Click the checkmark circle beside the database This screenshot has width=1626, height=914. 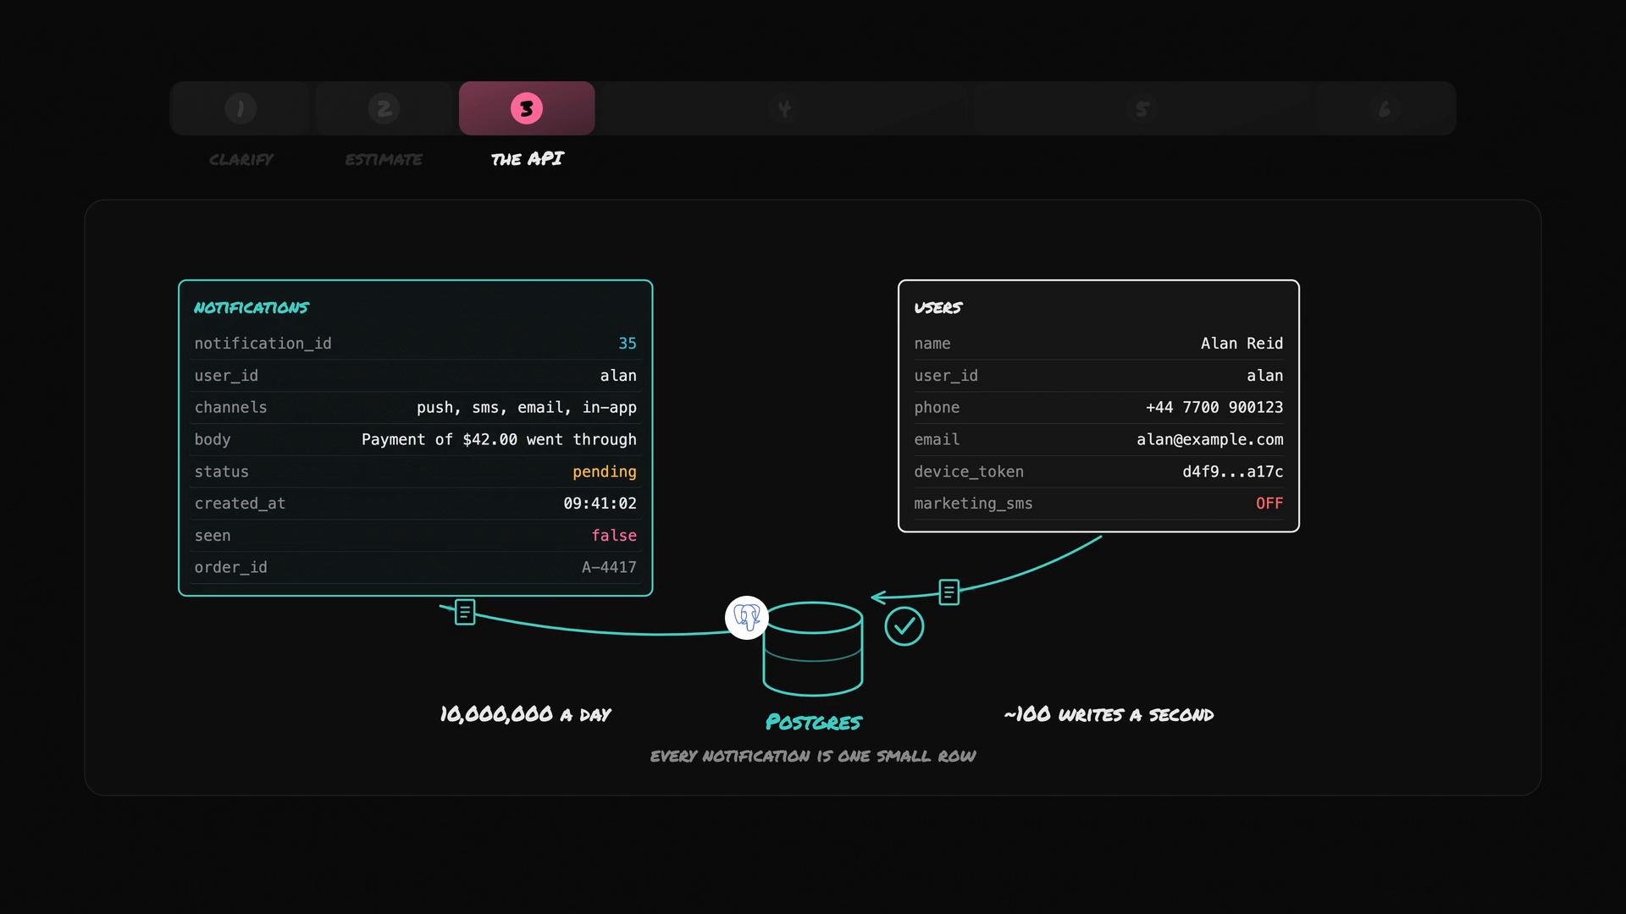(x=904, y=626)
